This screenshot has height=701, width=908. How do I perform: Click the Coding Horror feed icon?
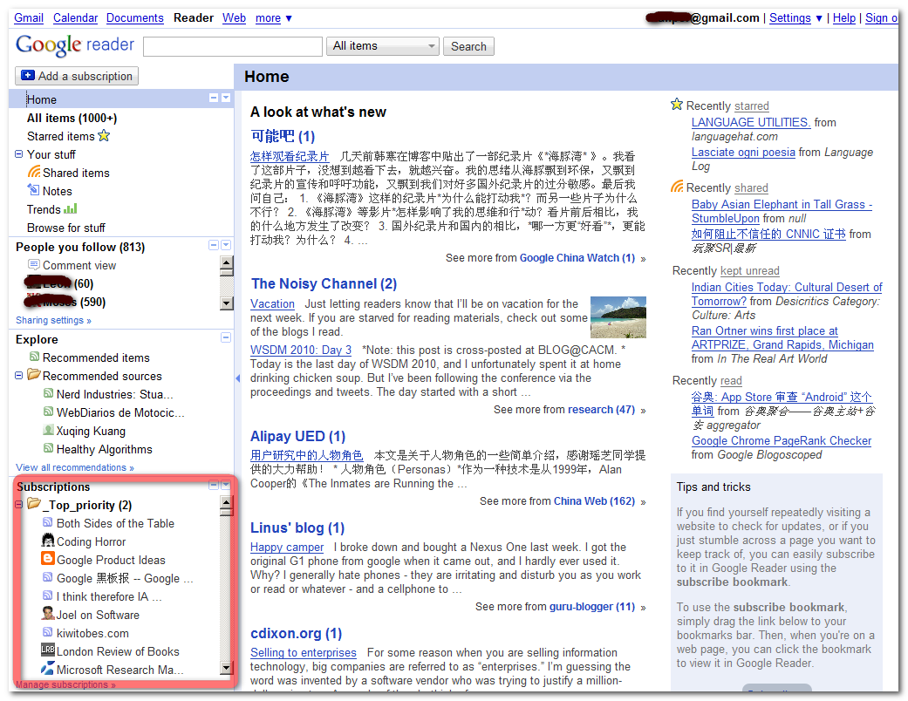(48, 541)
